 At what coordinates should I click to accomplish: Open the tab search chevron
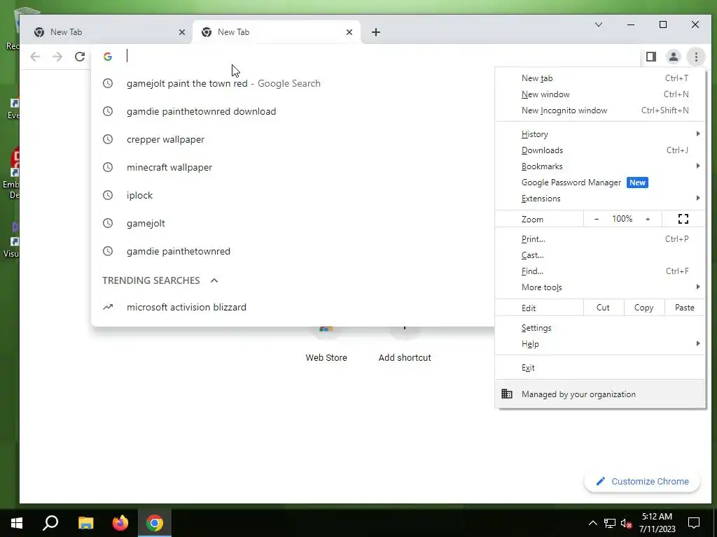pos(599,24)
